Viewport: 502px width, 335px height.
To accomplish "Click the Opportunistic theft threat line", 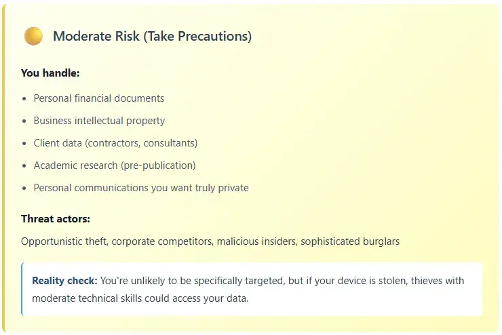I will (210, 241).
